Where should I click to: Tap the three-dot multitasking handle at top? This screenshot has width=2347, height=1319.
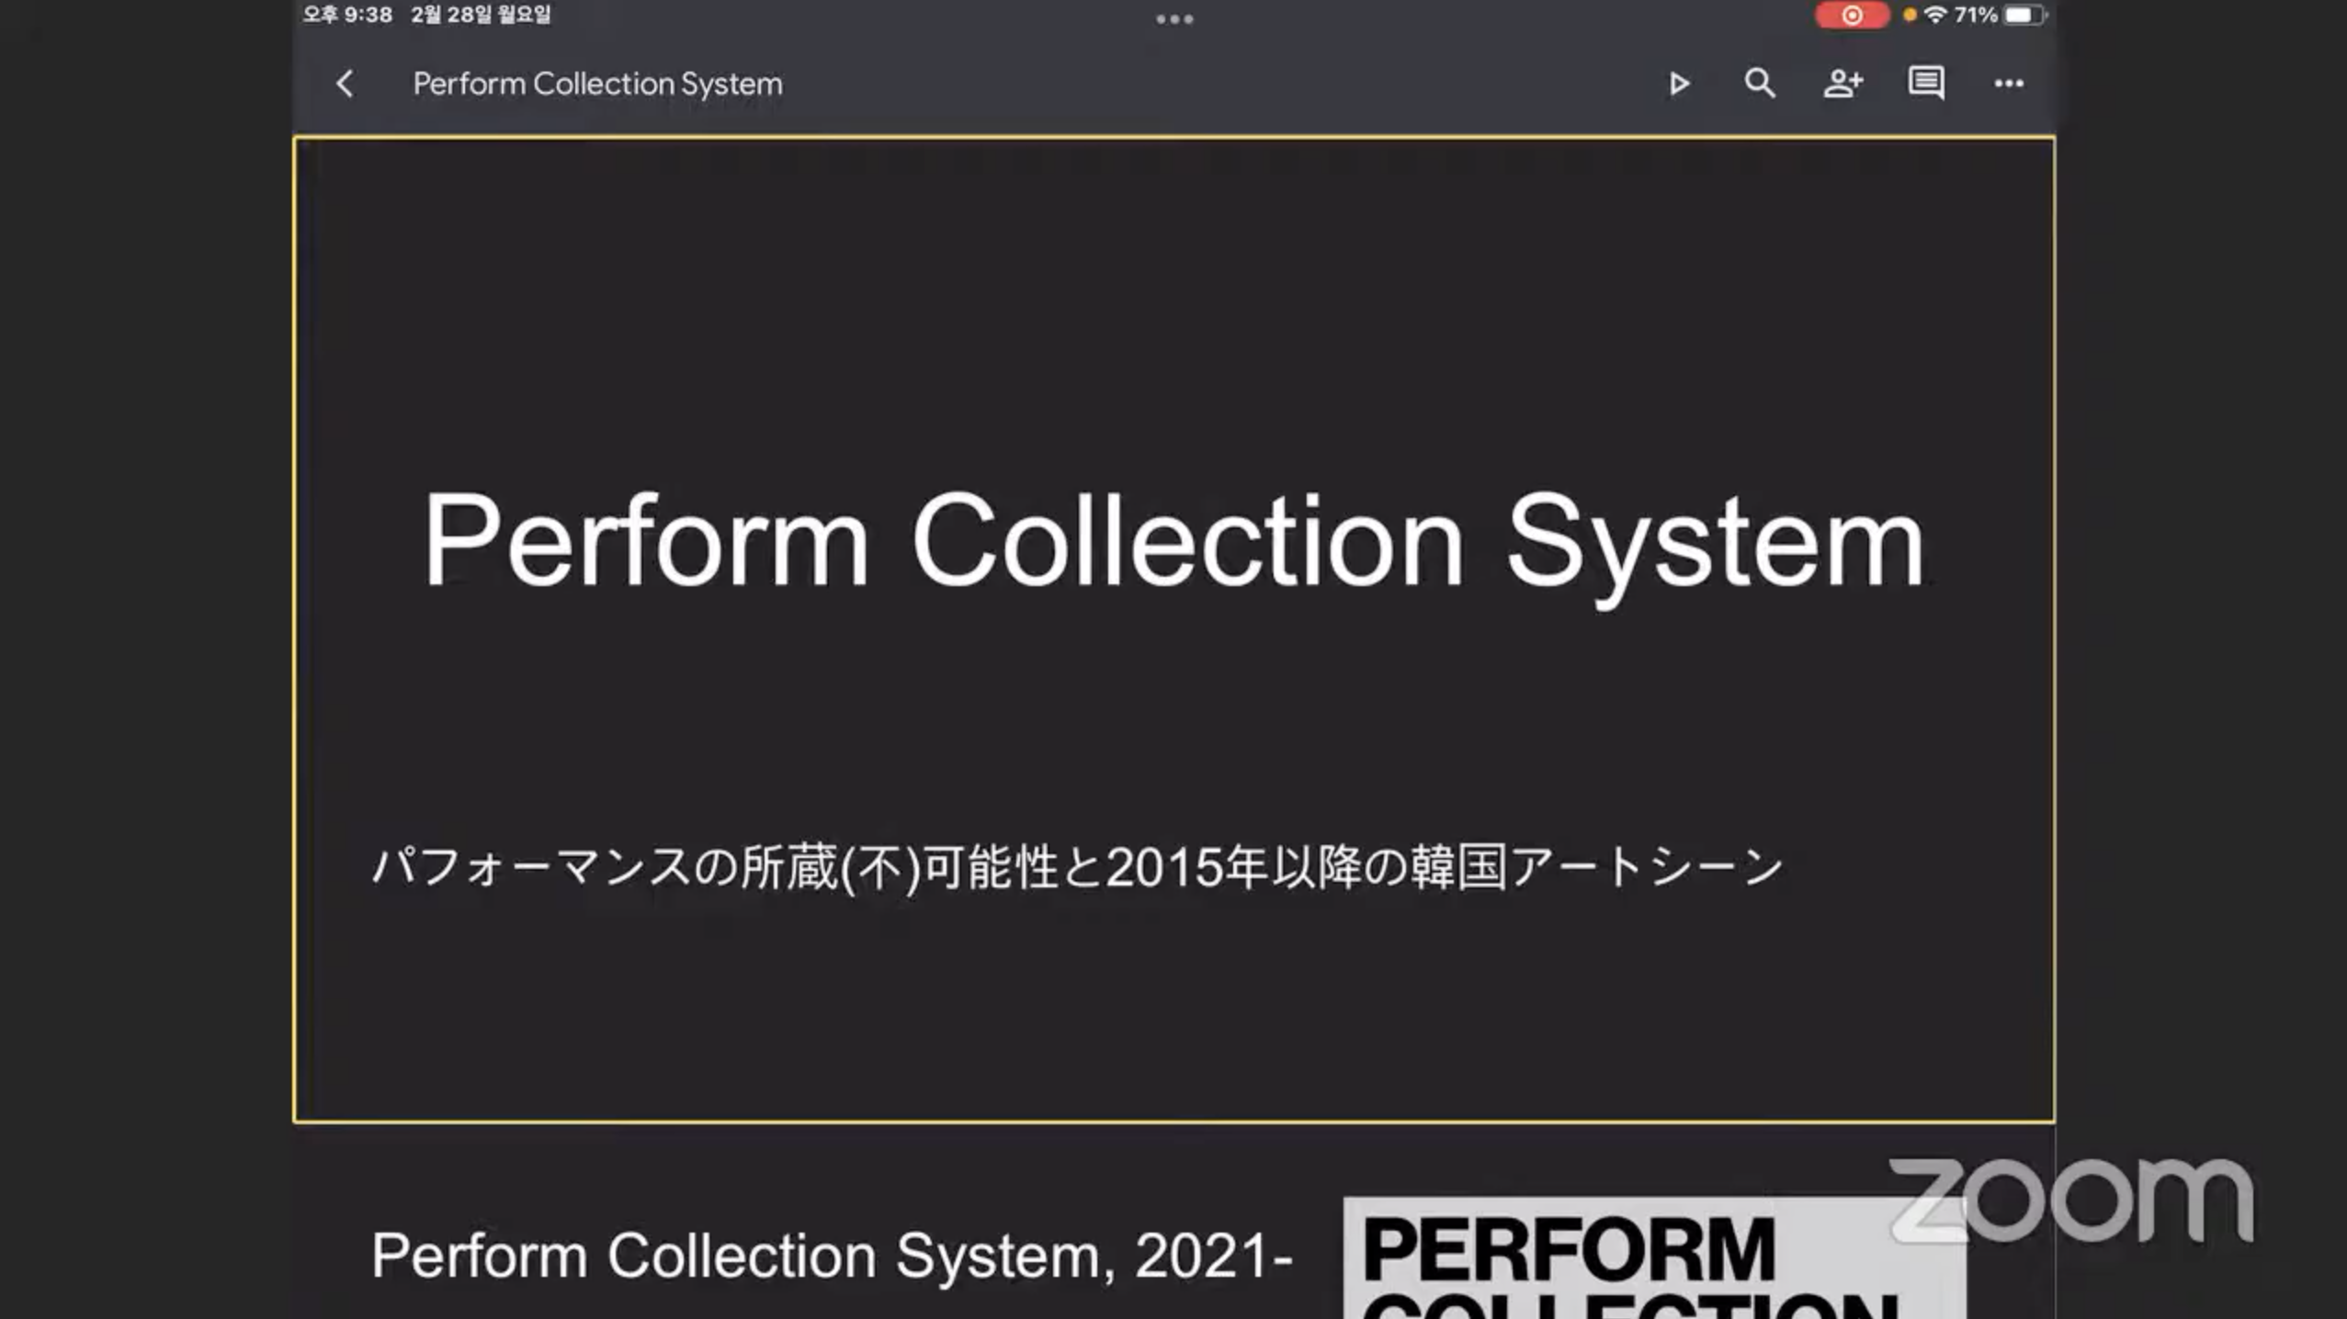coord(1174,18)
